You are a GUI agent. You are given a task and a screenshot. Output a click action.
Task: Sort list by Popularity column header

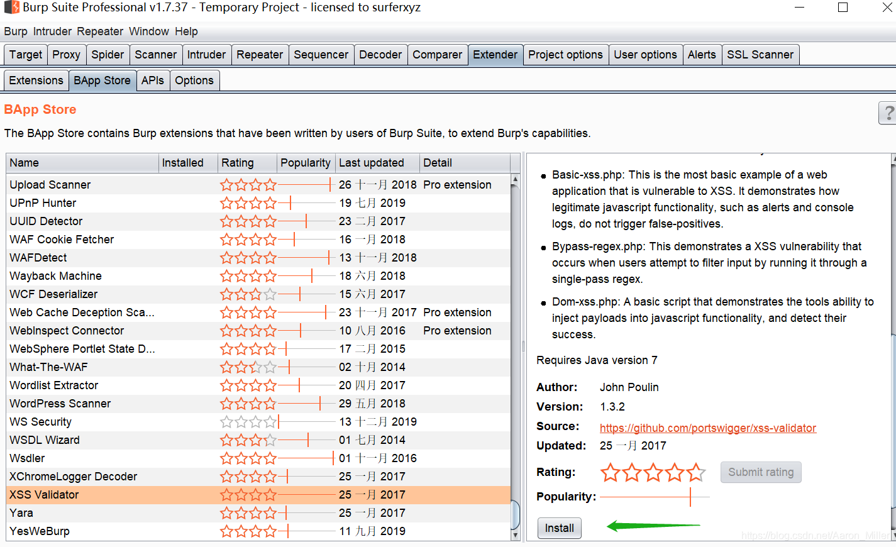pyautogui.click(x=306, y=163)
